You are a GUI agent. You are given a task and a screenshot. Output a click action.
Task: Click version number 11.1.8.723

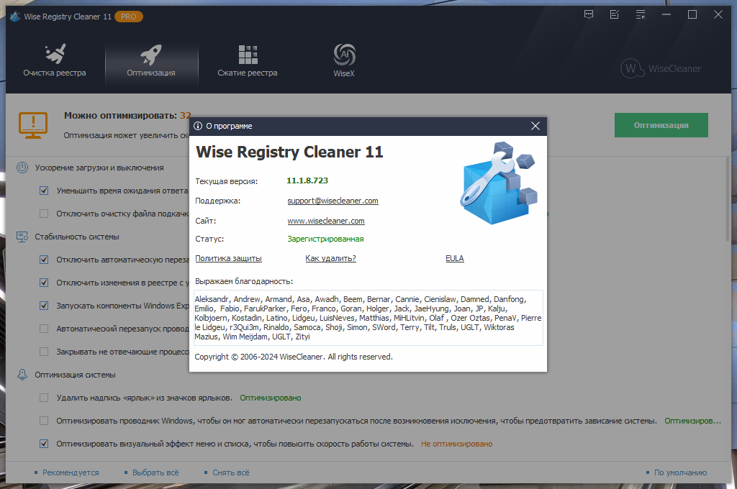[307, 180]
